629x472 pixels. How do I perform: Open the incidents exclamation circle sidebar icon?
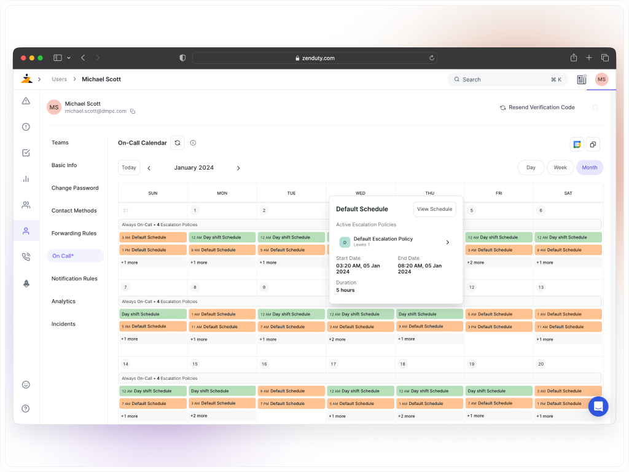[x=26, y=127]
